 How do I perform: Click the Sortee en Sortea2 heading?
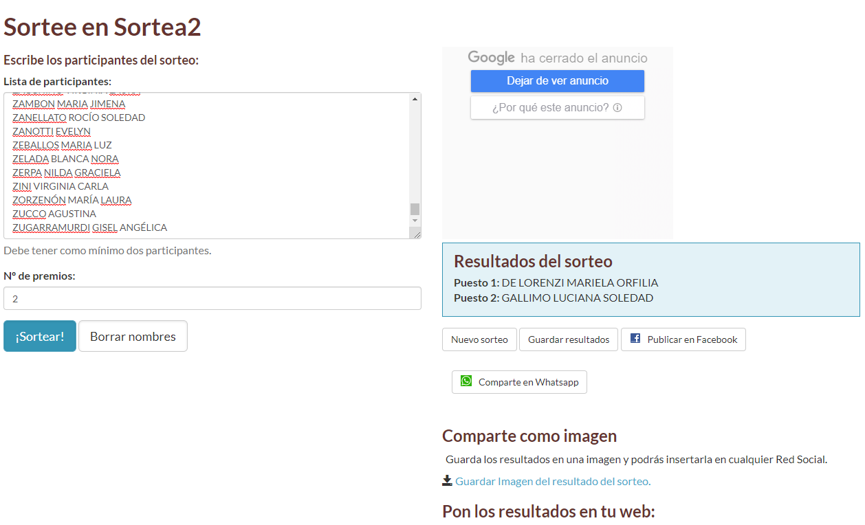point(102,27)
